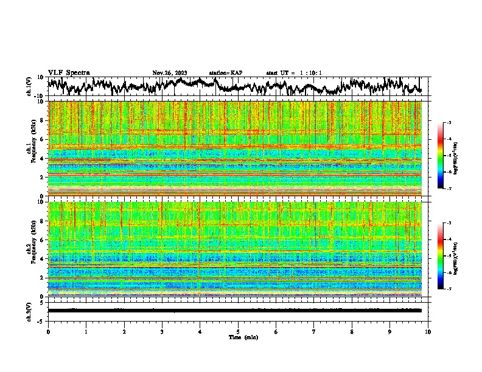The height and width of the screenshot is (372, 482).
Task: Click the ch.3 black signal band
Action: [x=235, y=311]
